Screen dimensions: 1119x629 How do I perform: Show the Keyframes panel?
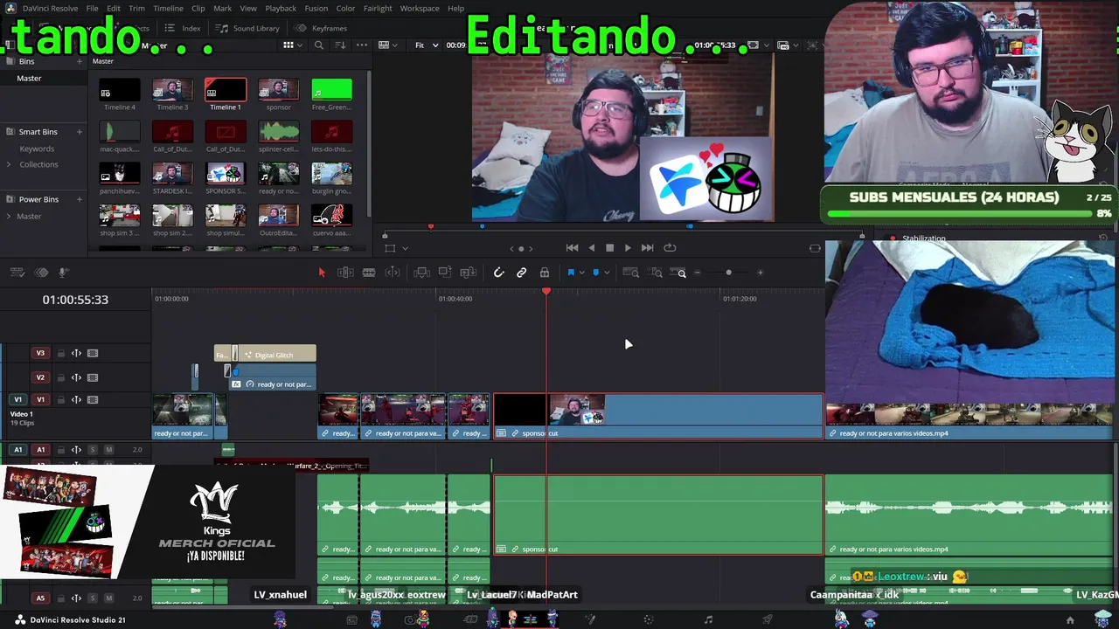click(x=322, y=28)
